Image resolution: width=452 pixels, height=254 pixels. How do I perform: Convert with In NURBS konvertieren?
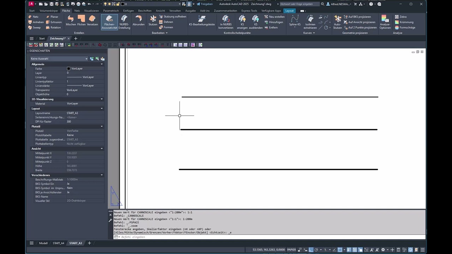tap(226, 22)
